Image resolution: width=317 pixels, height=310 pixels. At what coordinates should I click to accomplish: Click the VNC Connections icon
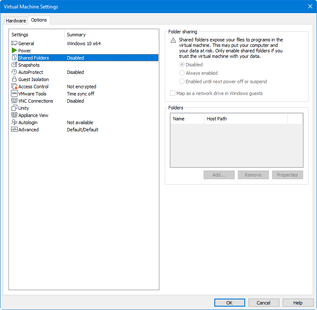coord(14,101)
